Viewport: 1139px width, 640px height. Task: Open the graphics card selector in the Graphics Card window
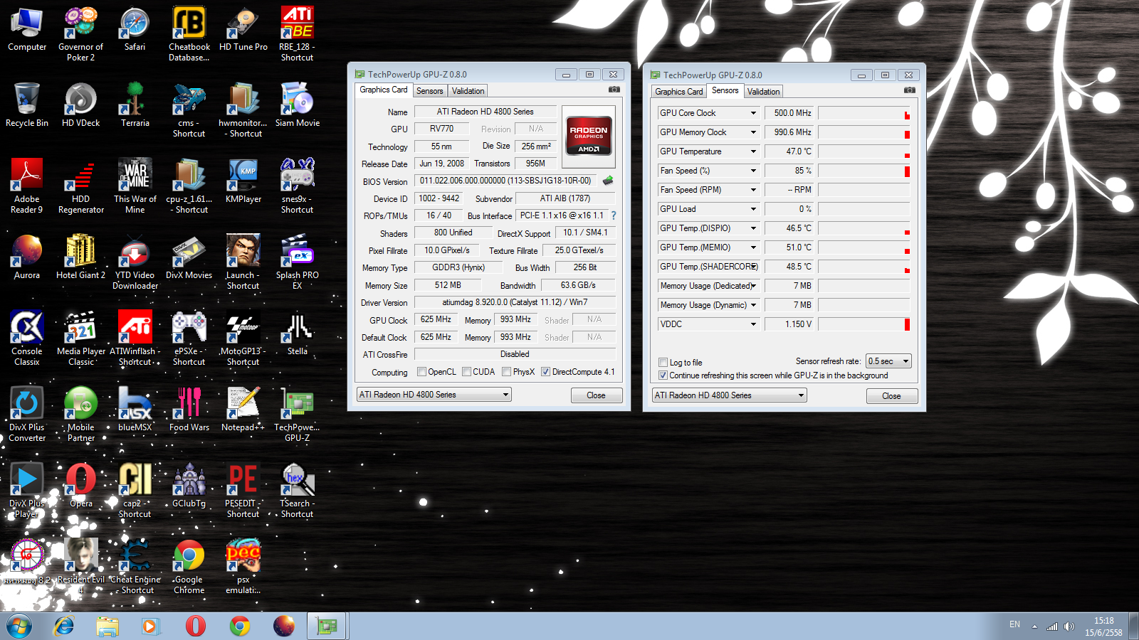pos(434,395)
